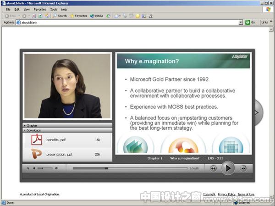Open the View menu
The height and width of the screenshot is (206, 275).
tap(27, 10)
